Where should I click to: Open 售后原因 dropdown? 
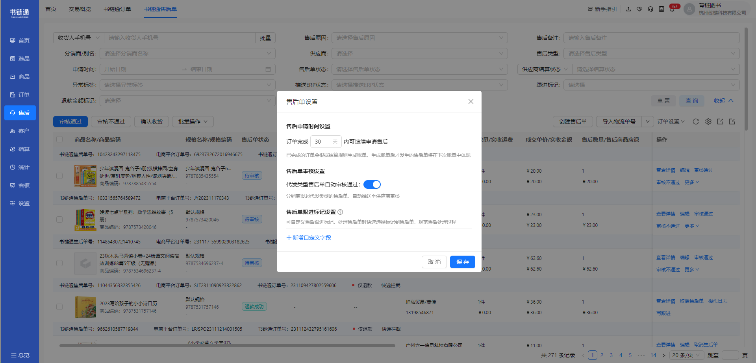point(420,38)
